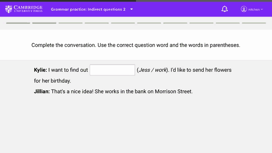The image size is (272, 153).
Task: Go to second progress segment
Action: (44, 23)
